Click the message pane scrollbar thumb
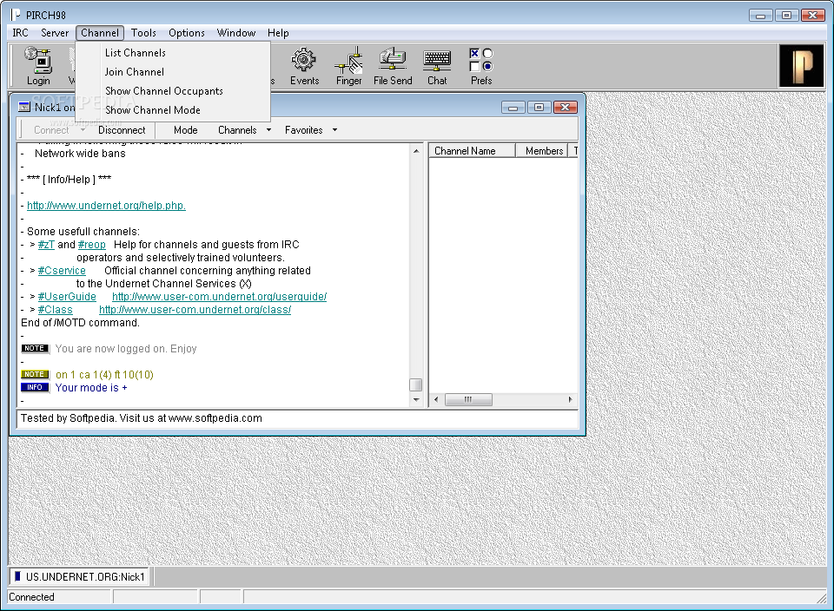 [416, 384]
